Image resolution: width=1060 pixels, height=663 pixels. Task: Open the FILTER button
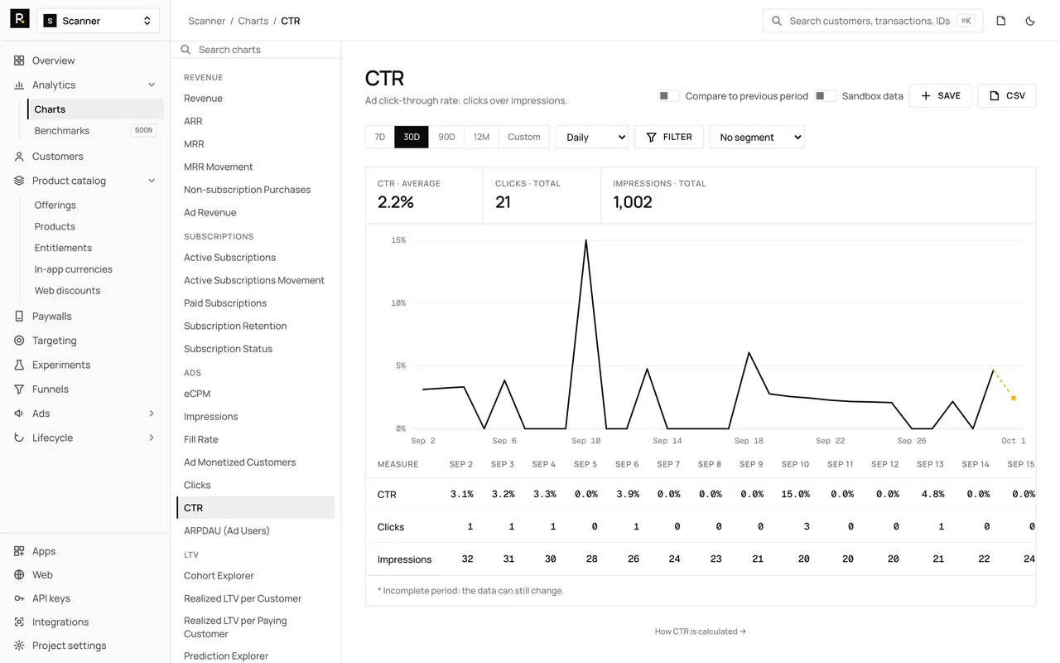coord(669,137)
